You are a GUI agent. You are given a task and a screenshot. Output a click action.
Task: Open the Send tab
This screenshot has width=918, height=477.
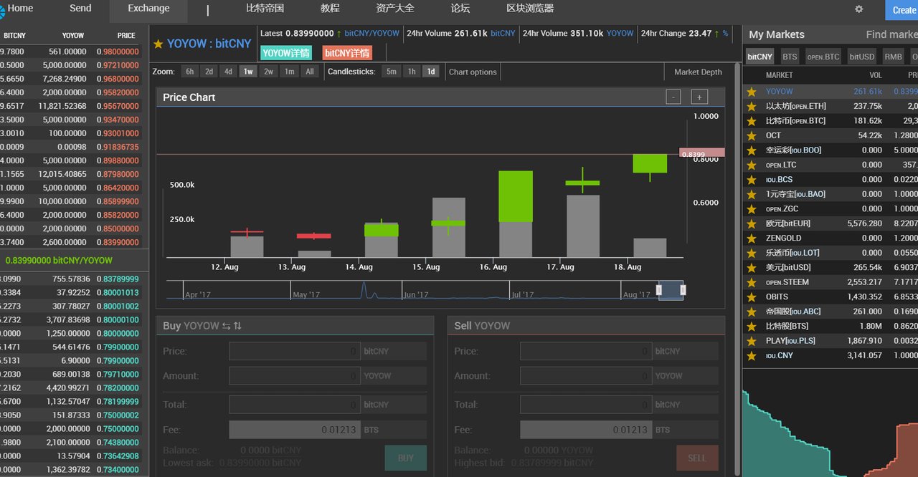(x=80, y=9)
